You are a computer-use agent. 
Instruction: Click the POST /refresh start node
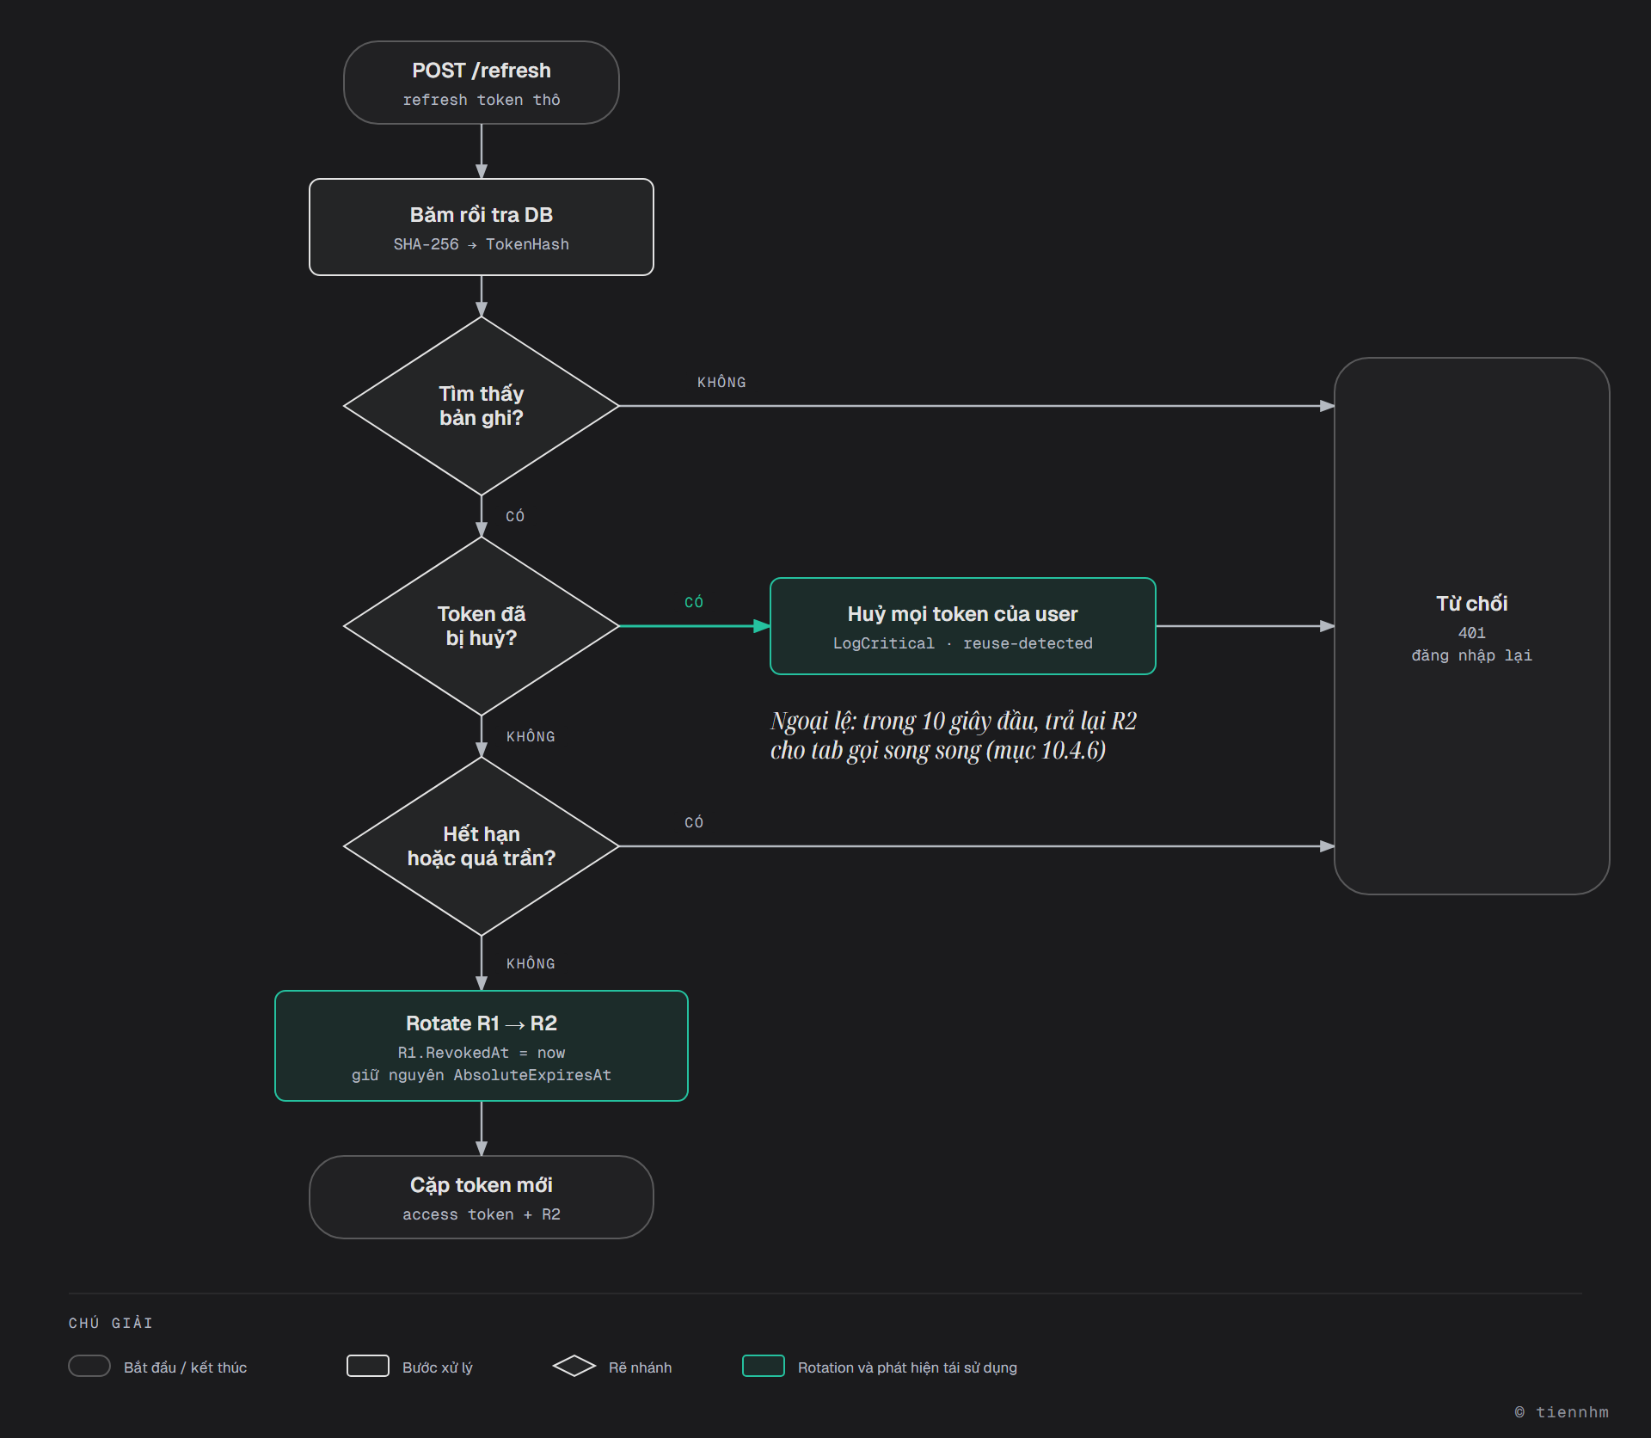pyautogui.click(x=481, y=83)
